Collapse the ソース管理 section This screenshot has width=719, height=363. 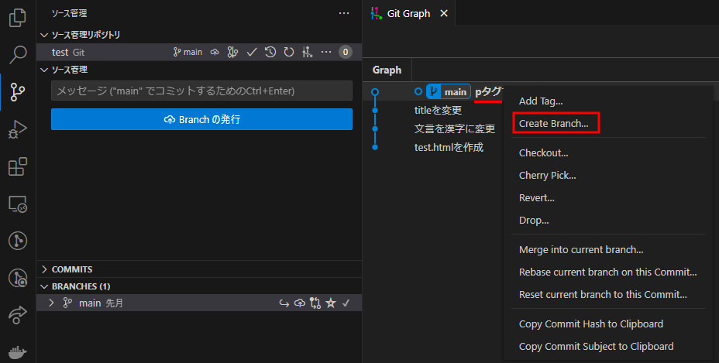tap(44, 70)
